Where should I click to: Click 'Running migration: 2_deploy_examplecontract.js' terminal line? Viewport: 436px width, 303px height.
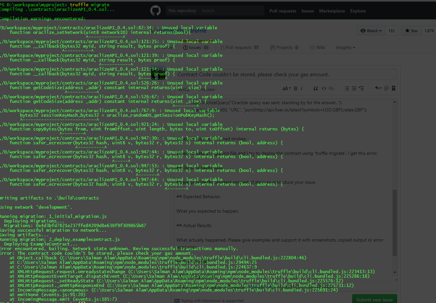pos(60,239)
